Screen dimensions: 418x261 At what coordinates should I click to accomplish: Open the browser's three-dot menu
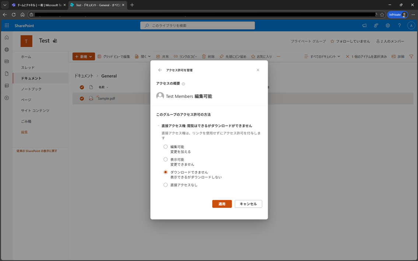click(x=413, y=15)
